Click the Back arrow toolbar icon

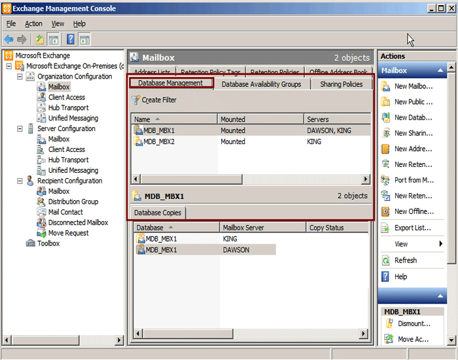[x=9, y=39]
